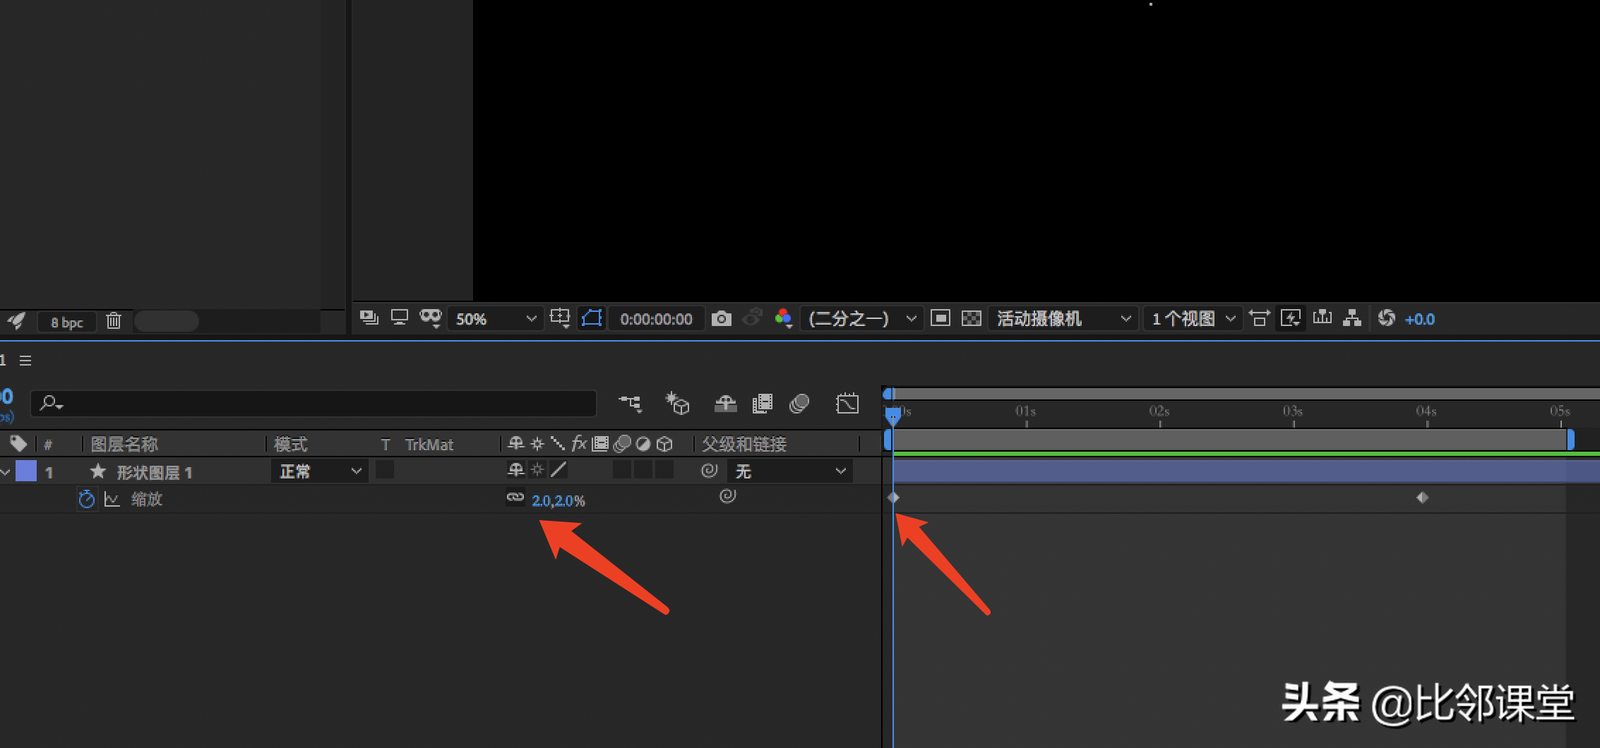Open the Graph Editor icon in timeline
This screenshot has height=748, width=1600.
pyautogui.click(x=847, y=404)
